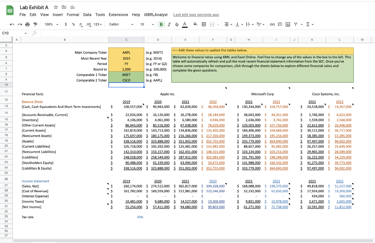The image size is (375, 243).
Task: Expand the name box dropdown arrow
Action: coord(25,33)
